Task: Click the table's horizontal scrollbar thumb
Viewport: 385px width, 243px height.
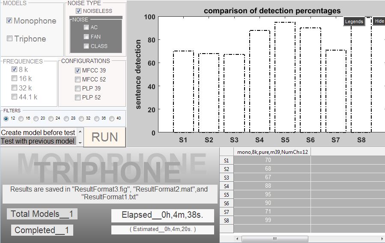Action: point(275,239)
